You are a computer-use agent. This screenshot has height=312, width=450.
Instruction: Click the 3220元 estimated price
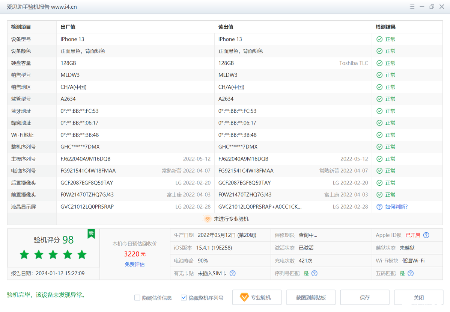135,254
